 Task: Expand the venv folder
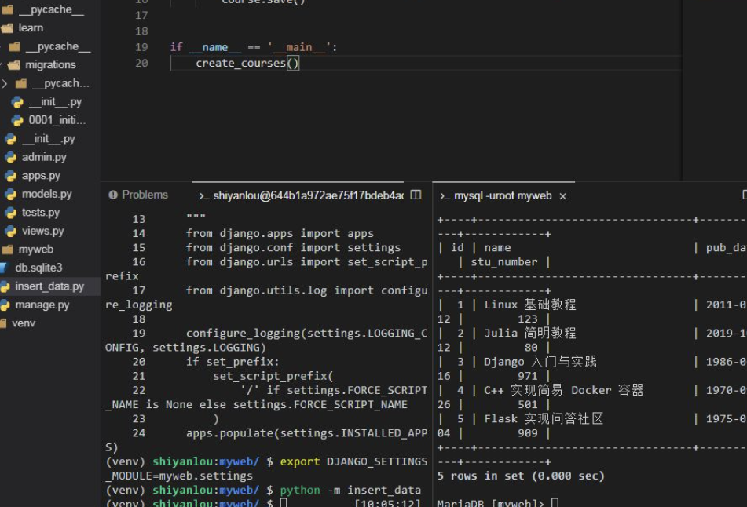tap(24, 323)
